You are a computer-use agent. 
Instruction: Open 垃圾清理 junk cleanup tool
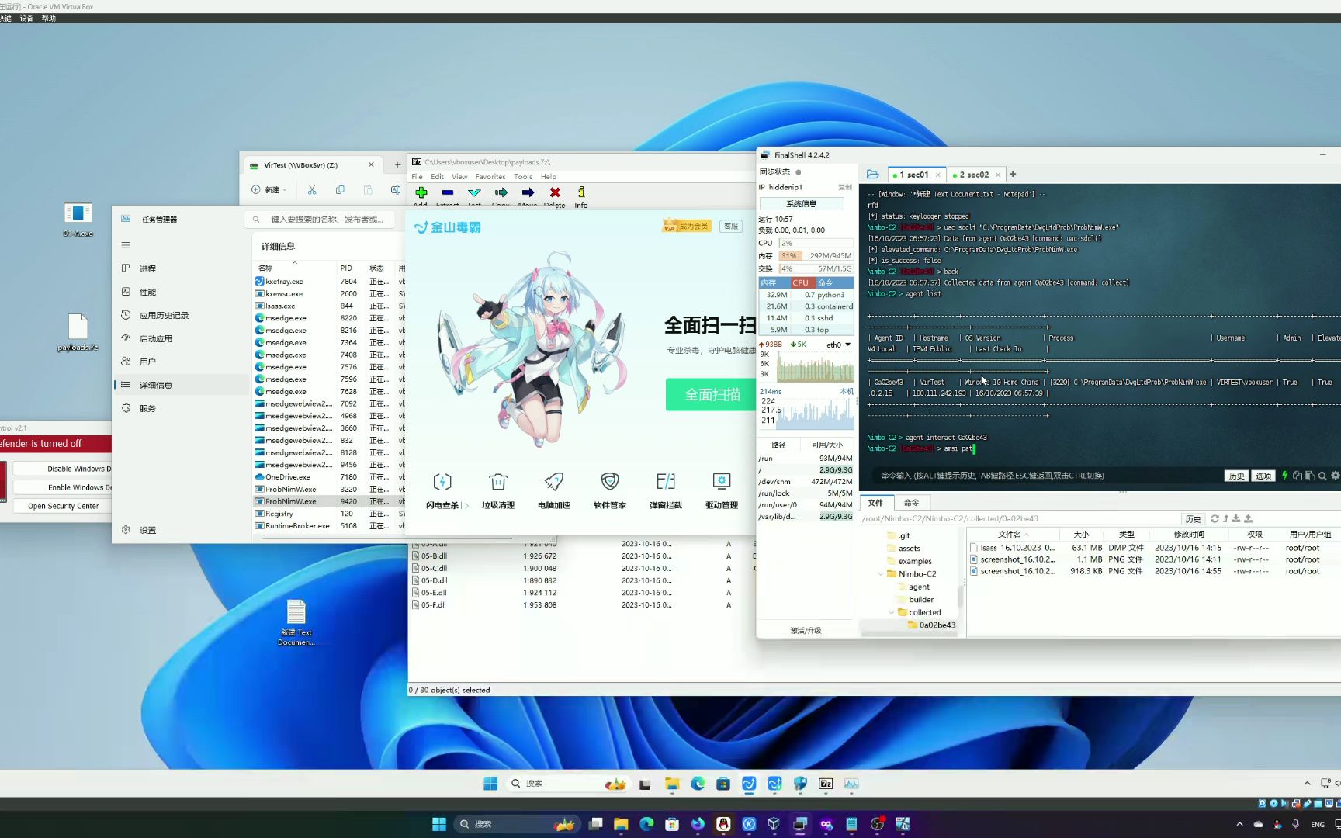[498, 490]
